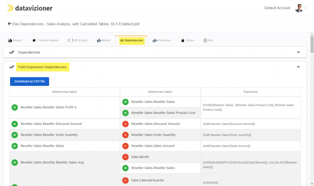Click the Referenced Object column header

(x=160, y=92)
